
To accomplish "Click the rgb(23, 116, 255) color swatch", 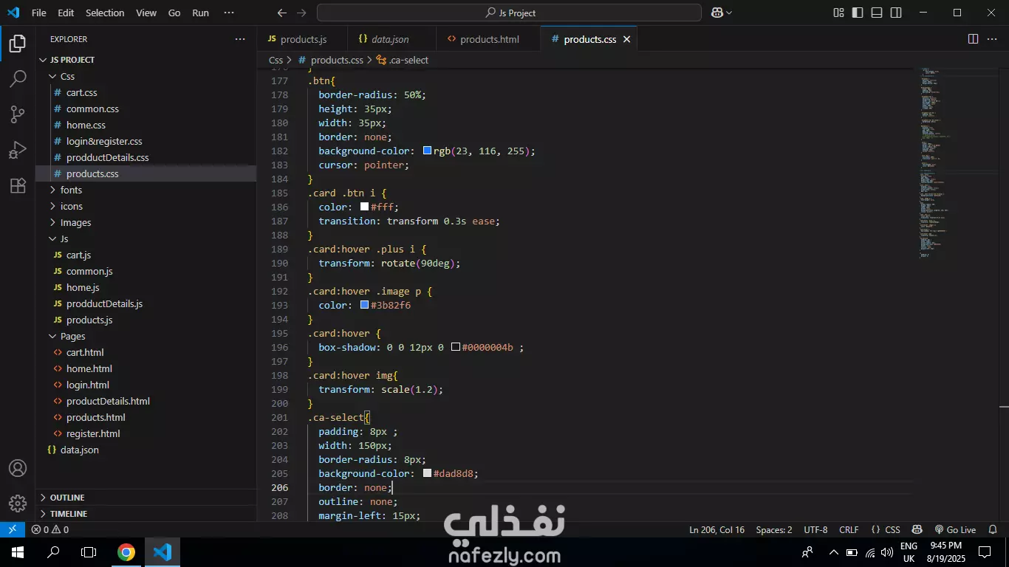I will 427,151.
